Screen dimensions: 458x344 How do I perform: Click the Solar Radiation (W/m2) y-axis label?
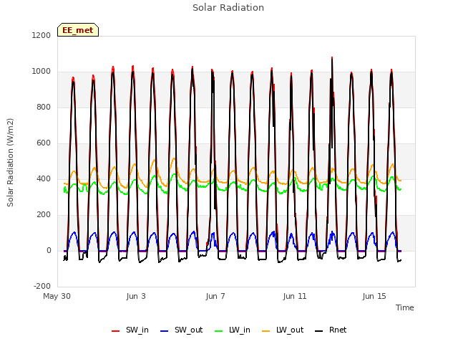click(x=10, y=163)
